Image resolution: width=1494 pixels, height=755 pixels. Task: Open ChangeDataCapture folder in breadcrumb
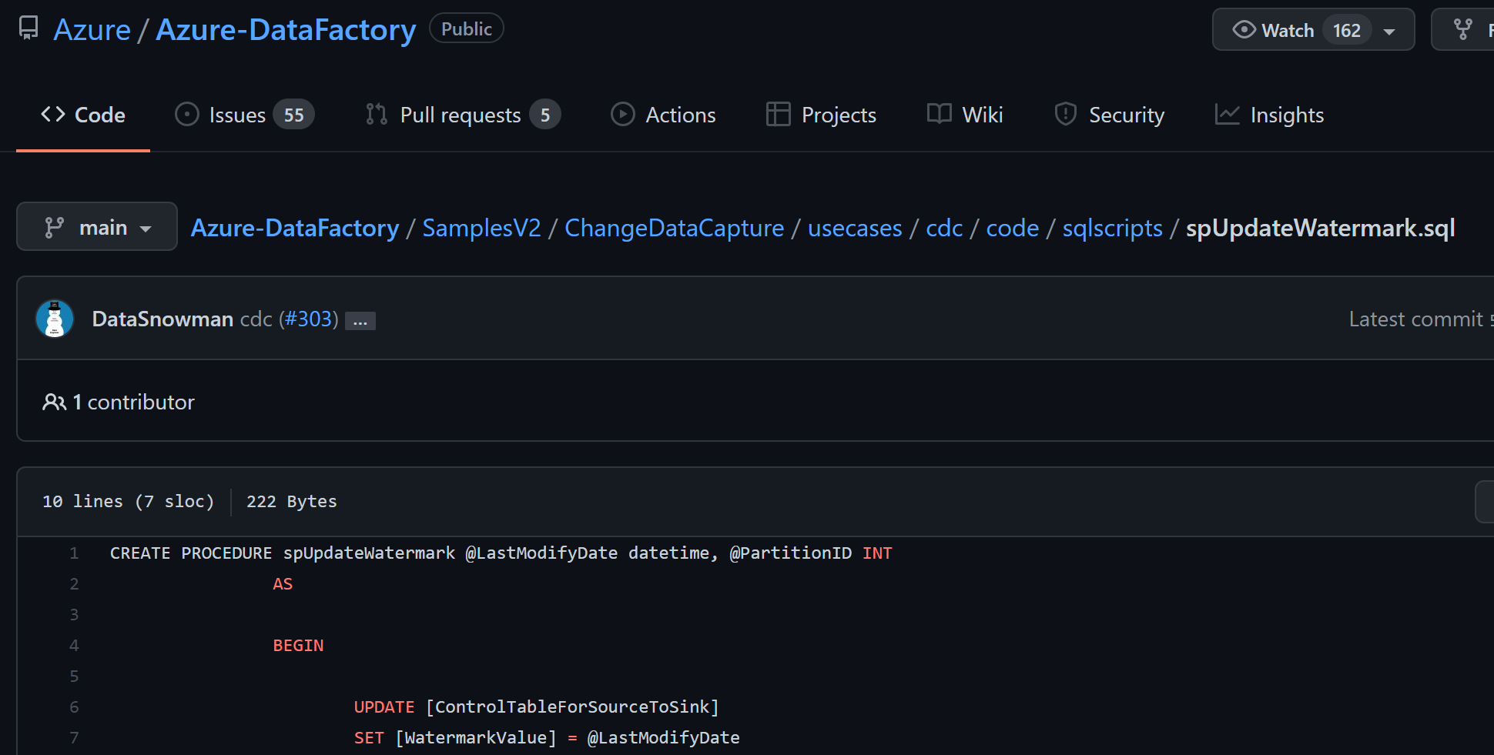click(x=674, y=228)
